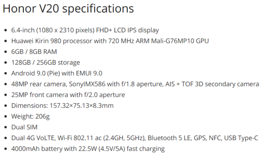Click the 4000mAh battery fast charging line
Screen dimensions: 274x159
(x=88, y=149)
